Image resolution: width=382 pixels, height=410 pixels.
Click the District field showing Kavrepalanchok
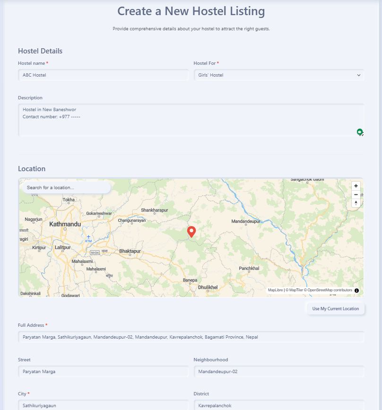pos(279,405)
